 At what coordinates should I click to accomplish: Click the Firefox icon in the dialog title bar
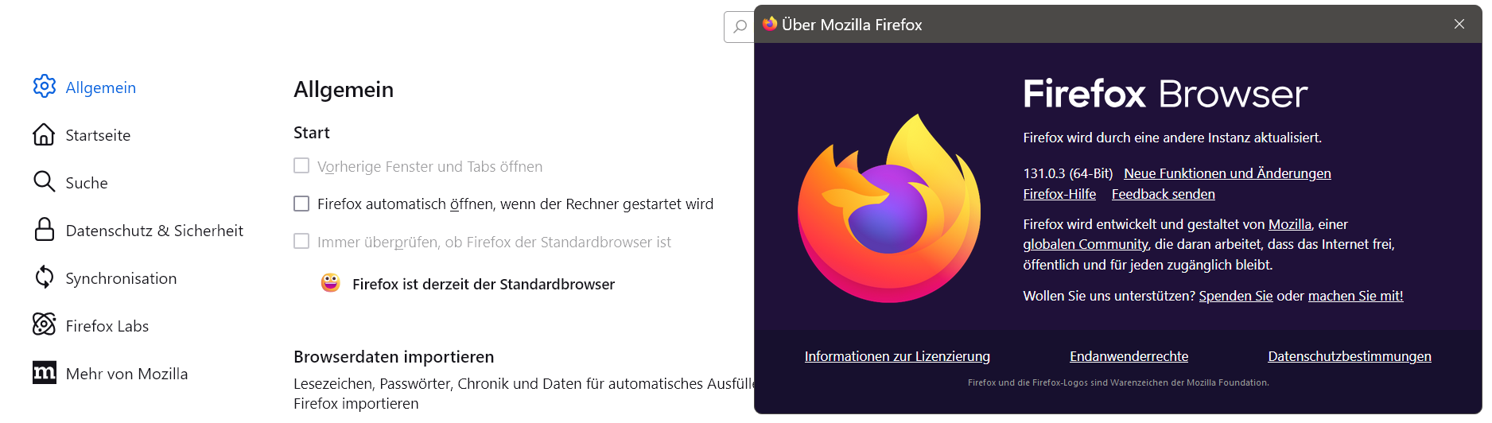(770, 24)
